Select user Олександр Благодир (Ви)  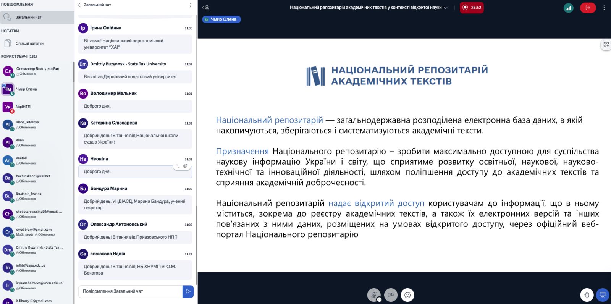point(37,71)
